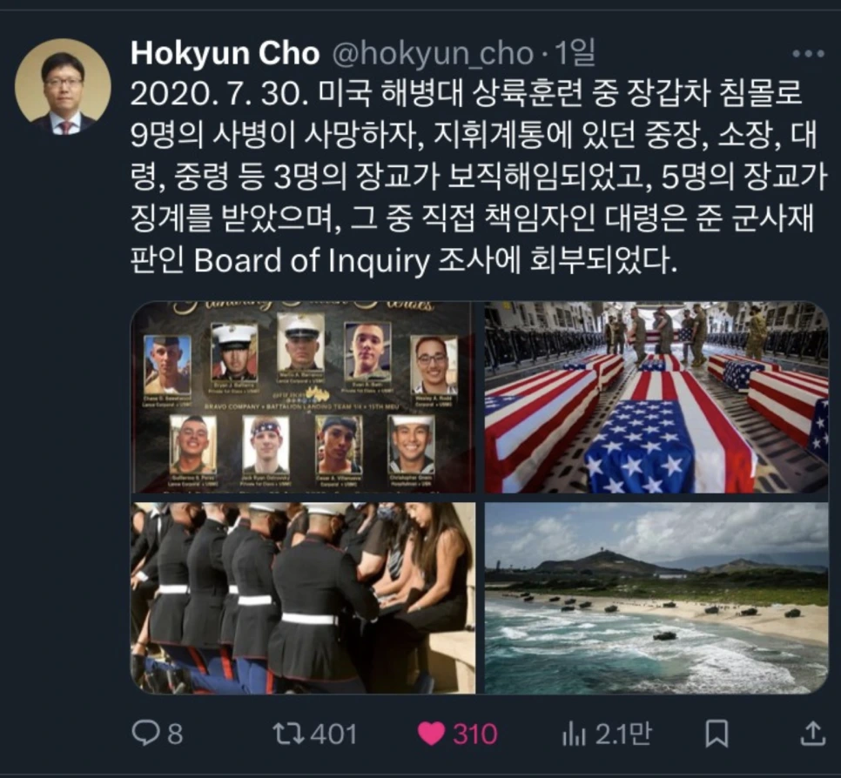The width and height of the screenshot is (841, 778).
Task: View the analytics bar chart icon
Action: coord(574,734)
